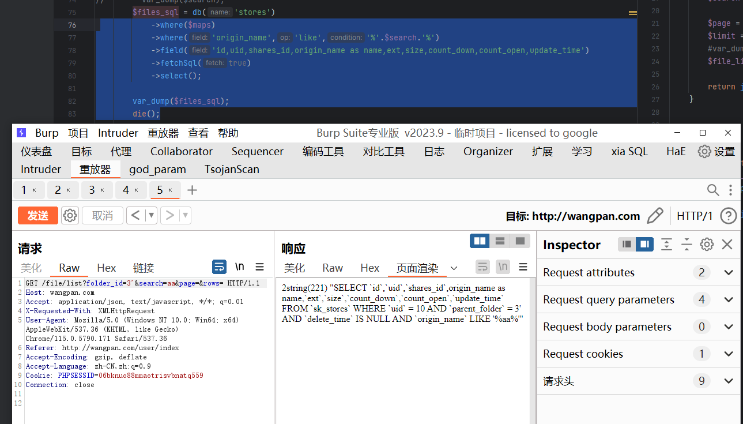Expand all Inspector sections icon
Image resolution: width=743 pixels, height=424 pixels.
tap(667, 245)
